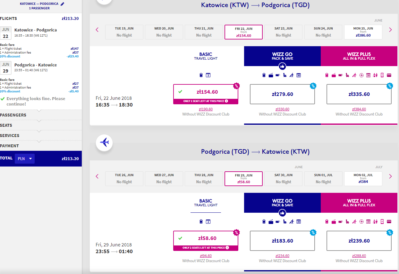Viewport: 399px width, 274px height.
Task: Click the outbound WIZZ Plus small bag icon
Action: 327,75
